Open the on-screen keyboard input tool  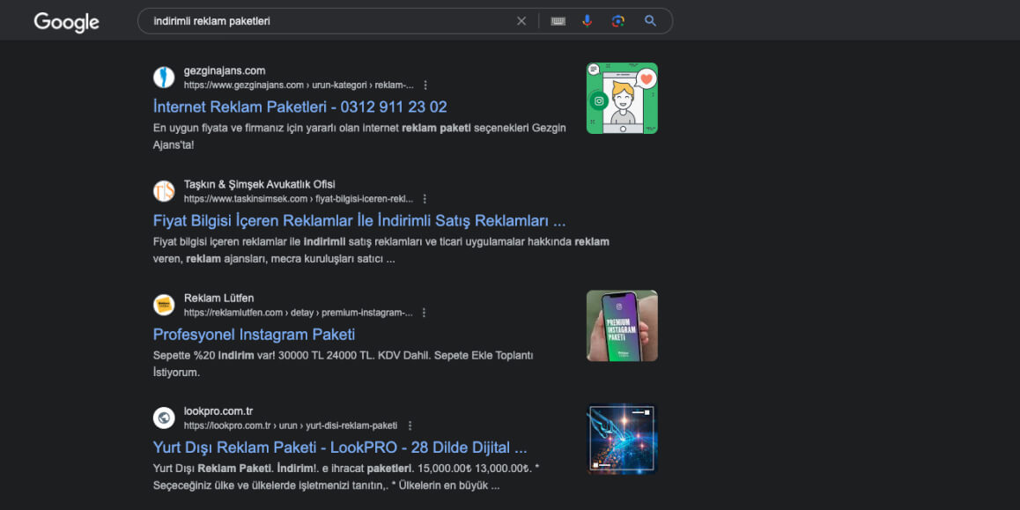click(558, 21)
